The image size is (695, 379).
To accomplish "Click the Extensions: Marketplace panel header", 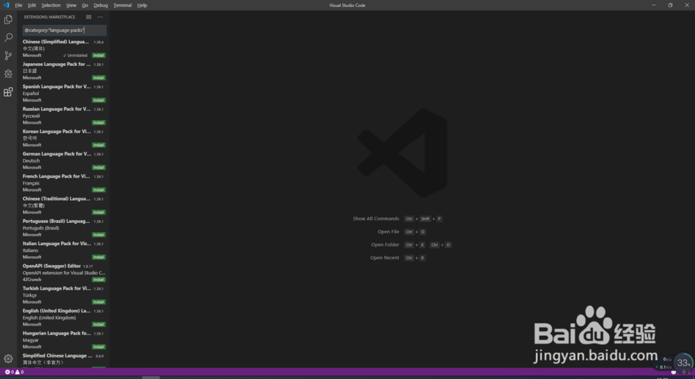I will pos(49,17).
